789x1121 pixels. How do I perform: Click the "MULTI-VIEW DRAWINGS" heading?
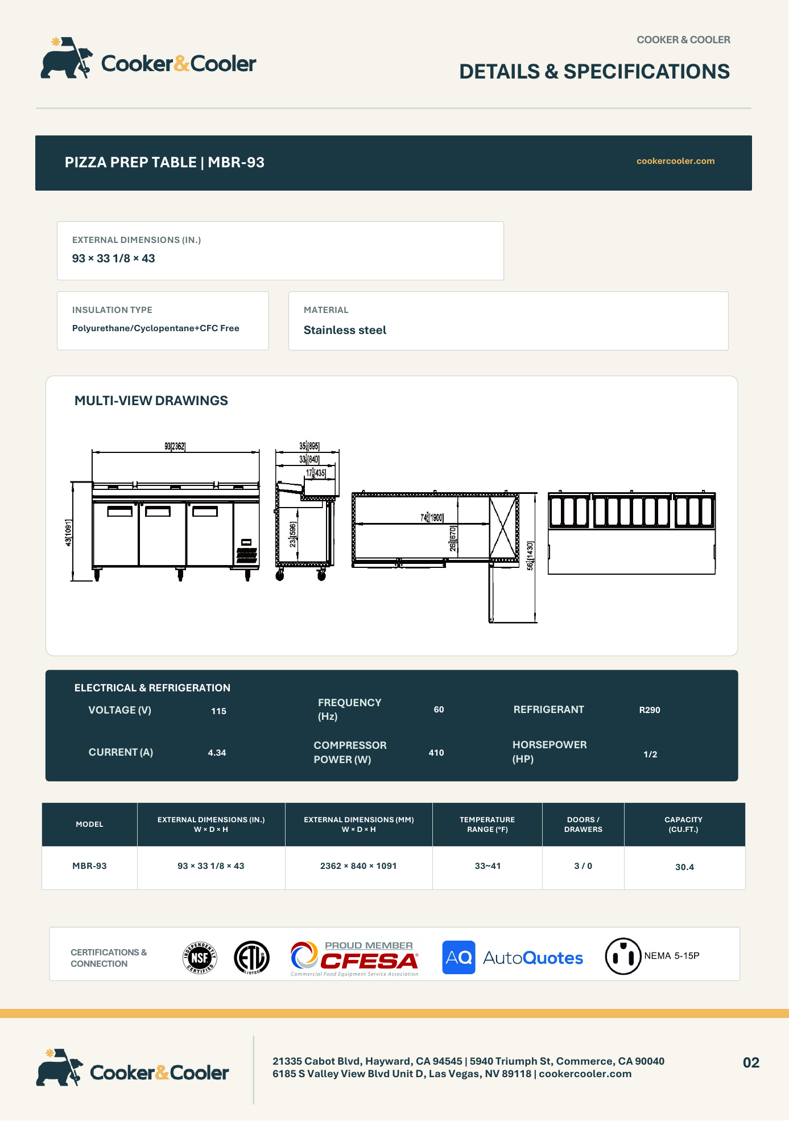click(x=151, y=401)
